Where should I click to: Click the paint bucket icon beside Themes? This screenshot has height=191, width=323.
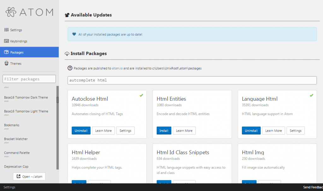pos(6,63)
